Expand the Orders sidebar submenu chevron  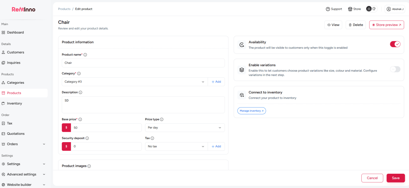pos(44,144)
